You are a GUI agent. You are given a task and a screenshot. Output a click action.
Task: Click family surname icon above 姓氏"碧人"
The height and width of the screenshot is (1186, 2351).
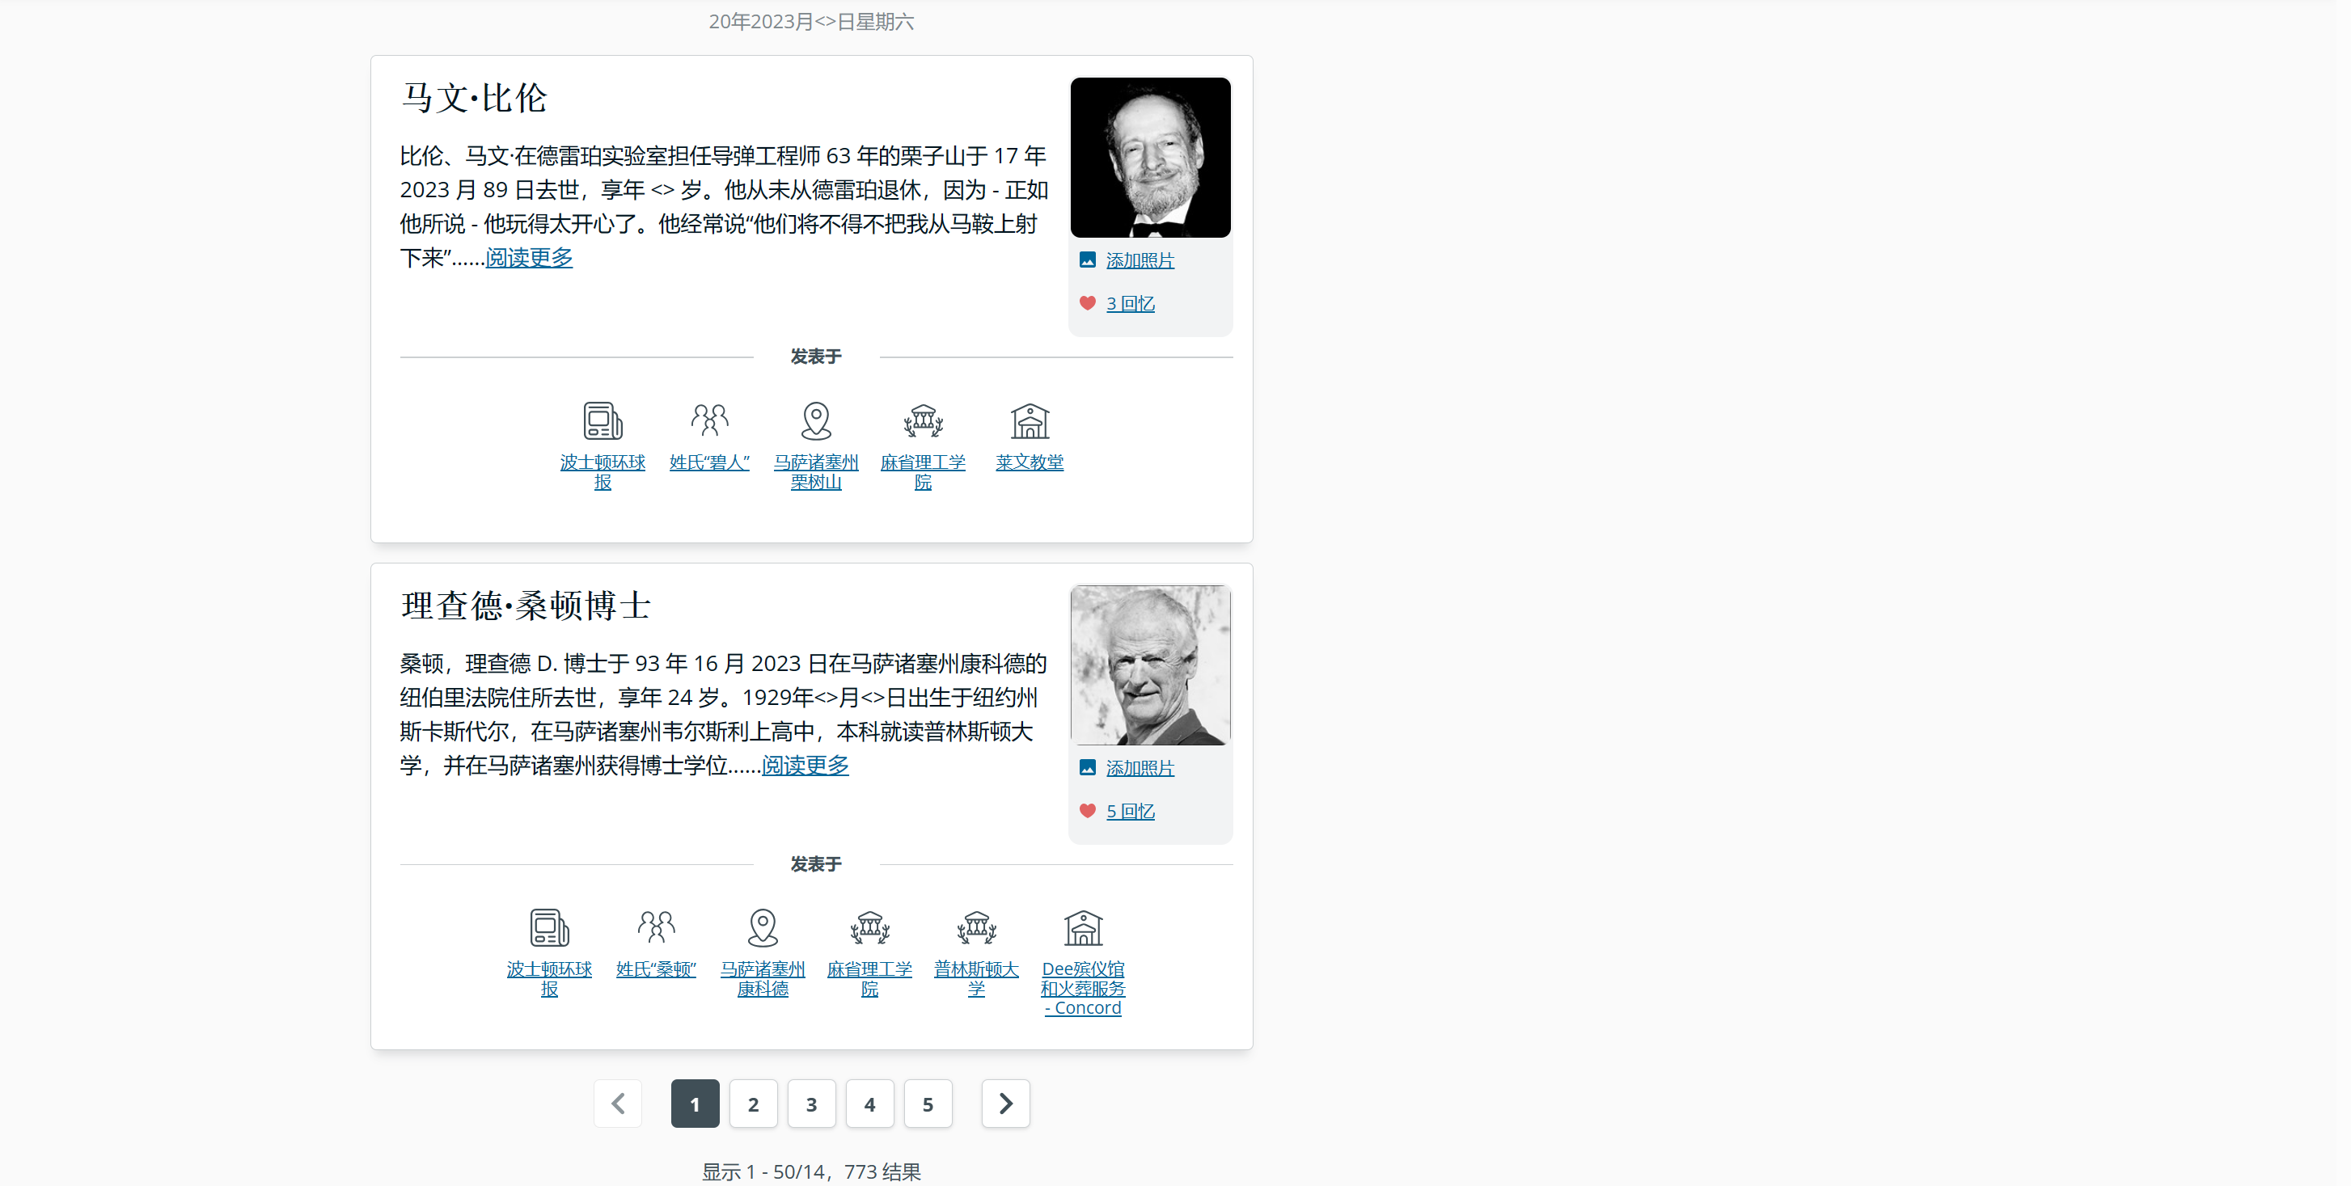[x=709, y=420]
